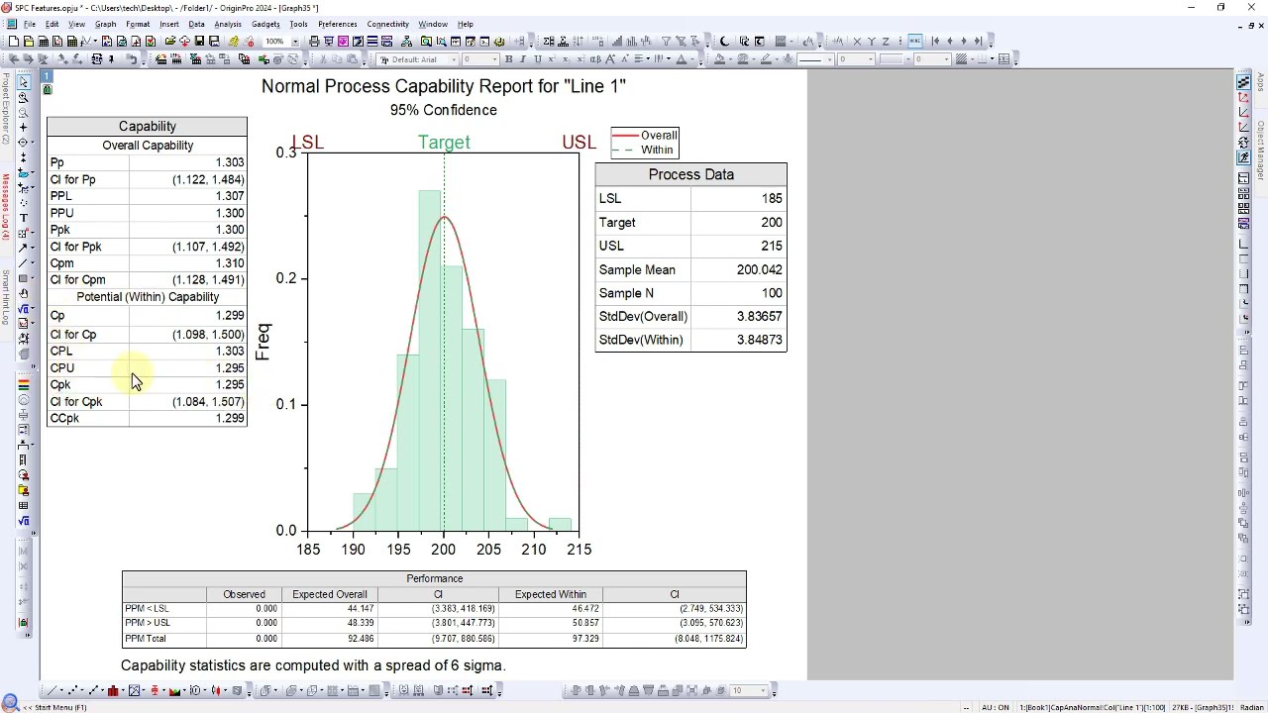Click the Fill Color bucket swatch
Screen dimensions: 1268x713
pyautogui.click(x=719, y=59)
